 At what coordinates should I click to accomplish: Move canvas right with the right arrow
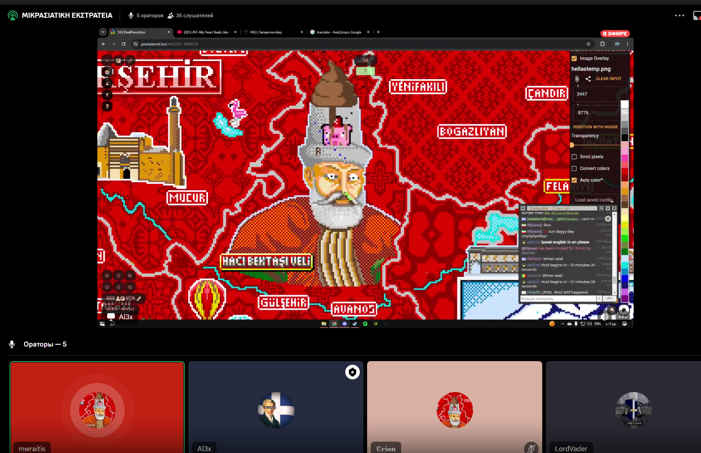130,287
